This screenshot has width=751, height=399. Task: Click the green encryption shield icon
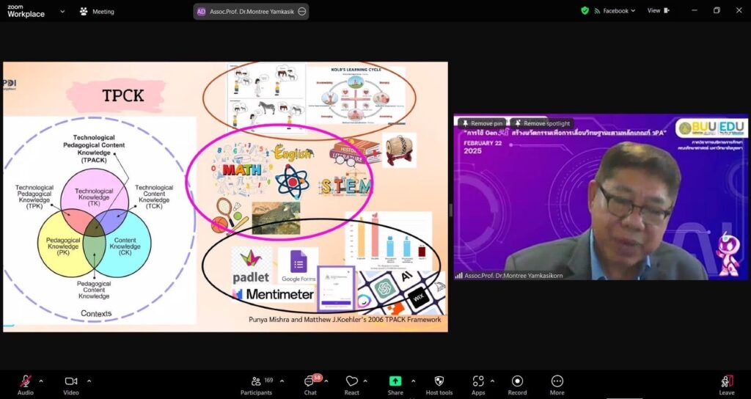tap(585, 11)
